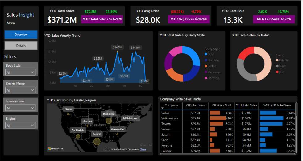Sort table by YTD Cars Sold header
This screenshot has width=303, height=161.
click(x=221, y=105)
